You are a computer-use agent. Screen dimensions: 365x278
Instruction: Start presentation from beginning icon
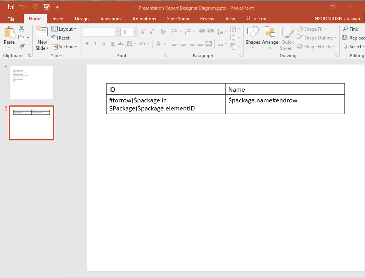tap(46, 7)
